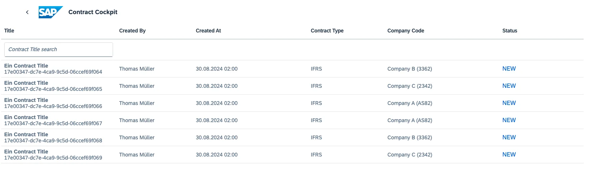Image resolution: width=589 pixels, height=171 pixels.
Task: Click Company C (2342) in row f065
Action: click(410, 86)
